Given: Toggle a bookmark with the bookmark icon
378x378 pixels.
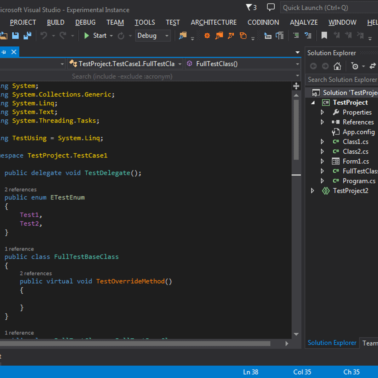Looking at the screenshot, I should click(324, 36).
